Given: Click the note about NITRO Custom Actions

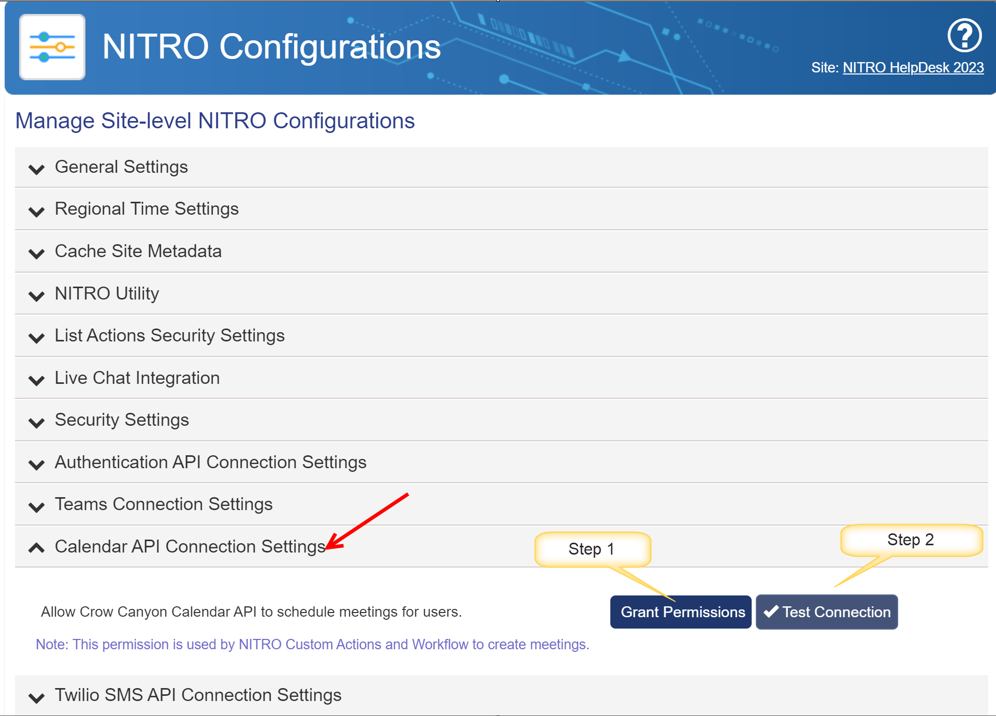Looking at the screenshot, I should pyautogui.click(x=313, y=644).
